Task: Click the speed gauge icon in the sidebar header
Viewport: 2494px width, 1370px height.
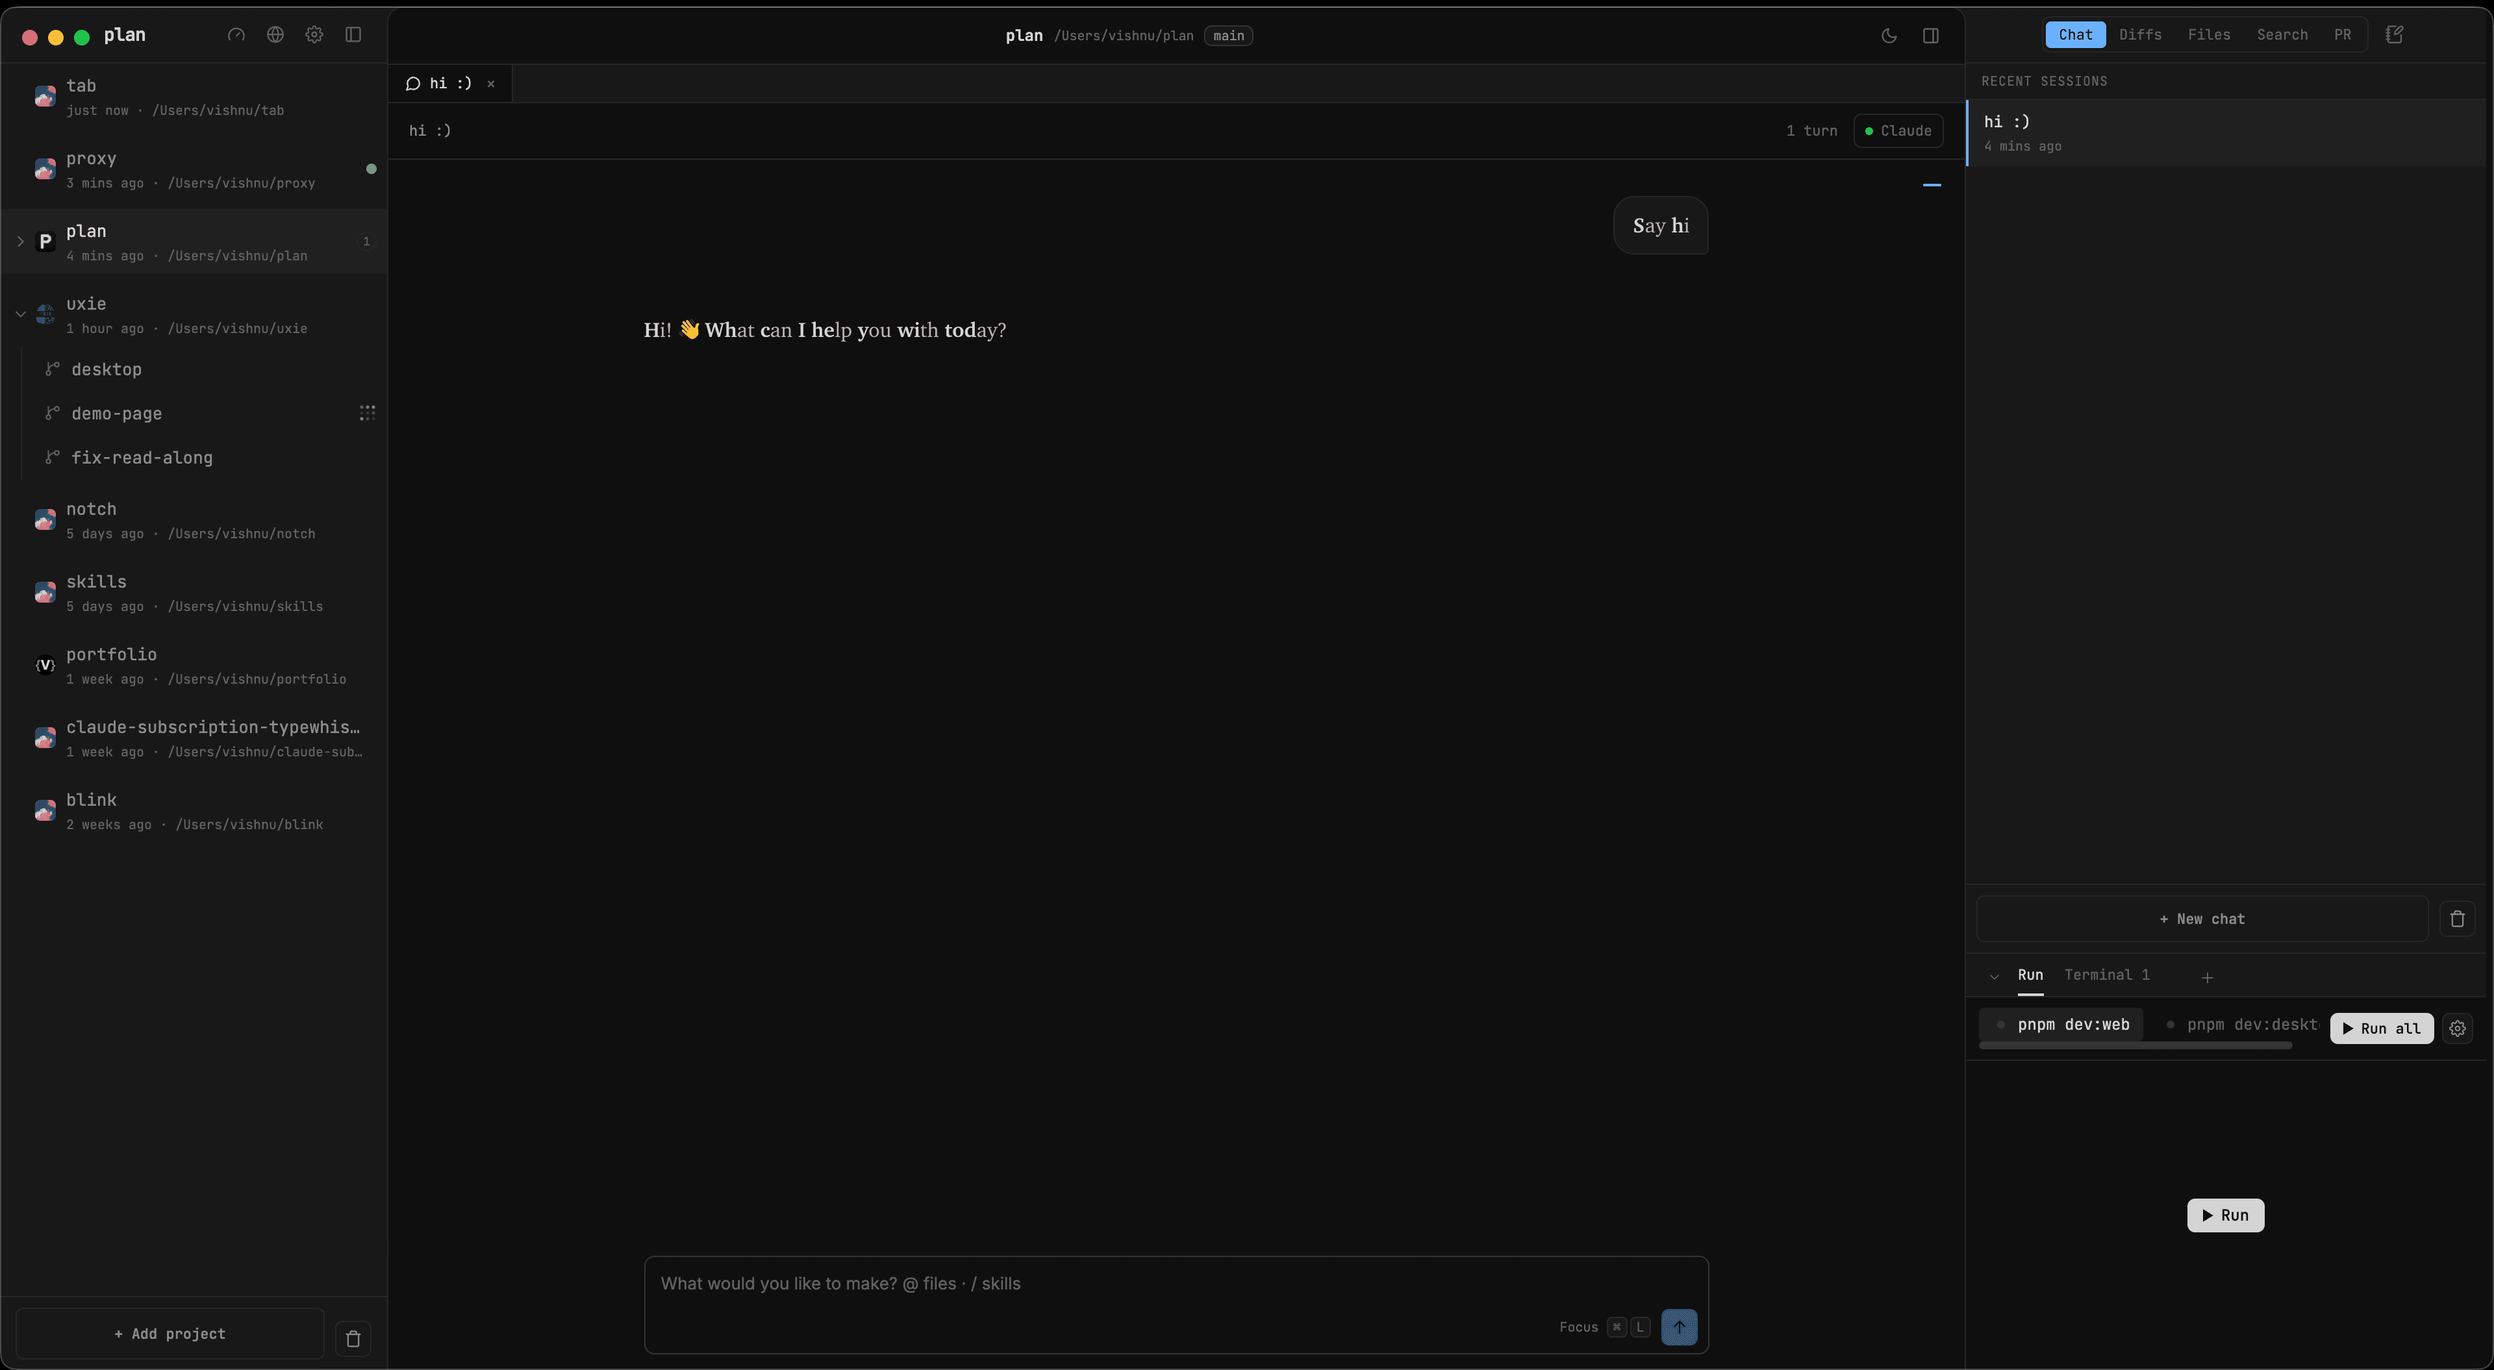Action: [x=236, y=35]
